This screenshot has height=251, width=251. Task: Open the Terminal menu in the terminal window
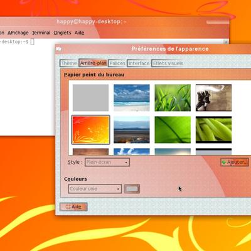[41, 33]
